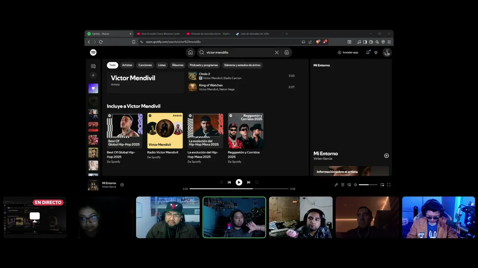Open the connect to a device icon

pos(349,185)
